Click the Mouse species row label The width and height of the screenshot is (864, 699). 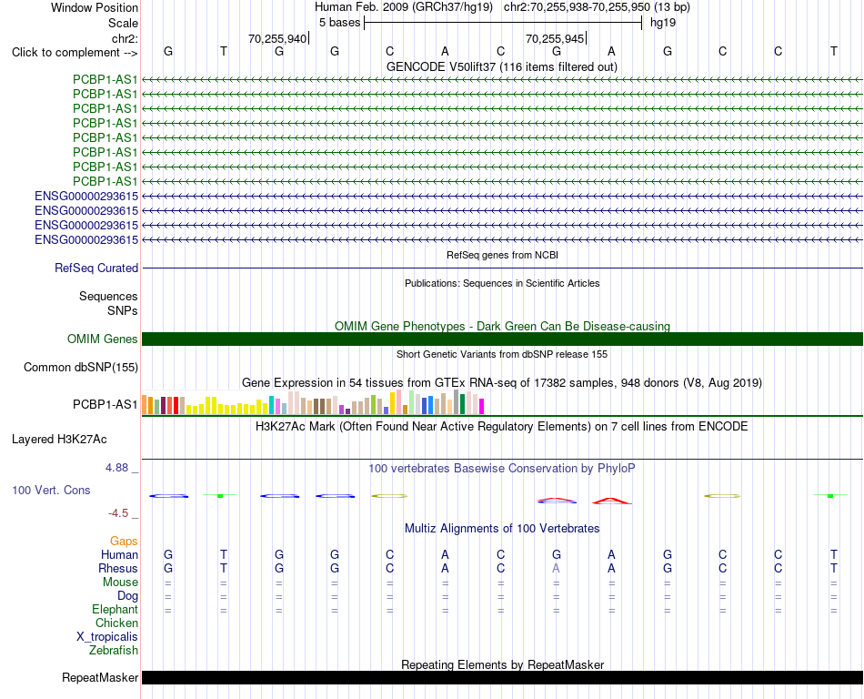(120, 582)
